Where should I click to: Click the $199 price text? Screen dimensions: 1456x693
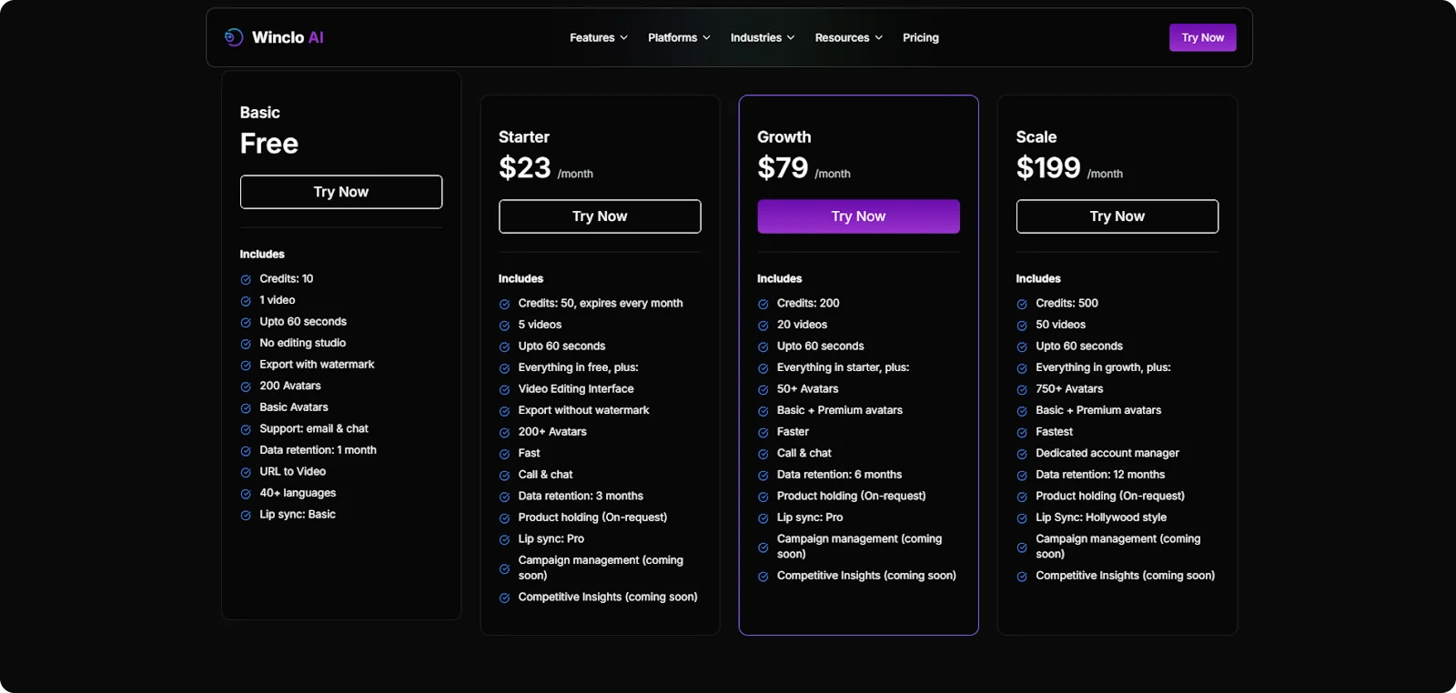tap(1048, 167)
